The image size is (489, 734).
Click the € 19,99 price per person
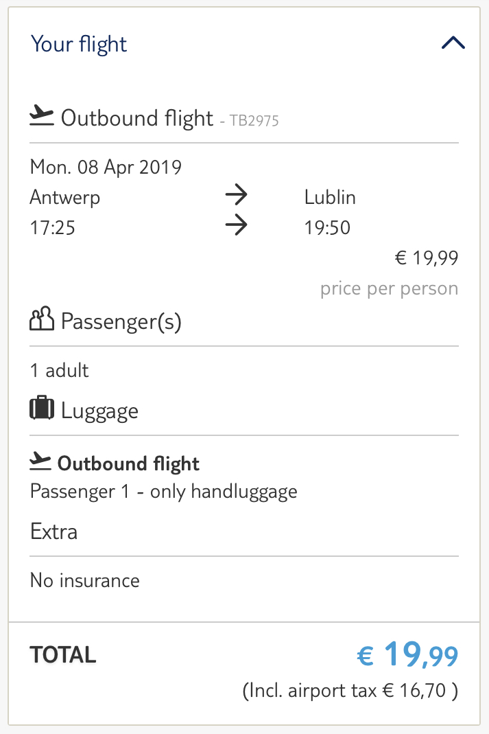(427, 258)
